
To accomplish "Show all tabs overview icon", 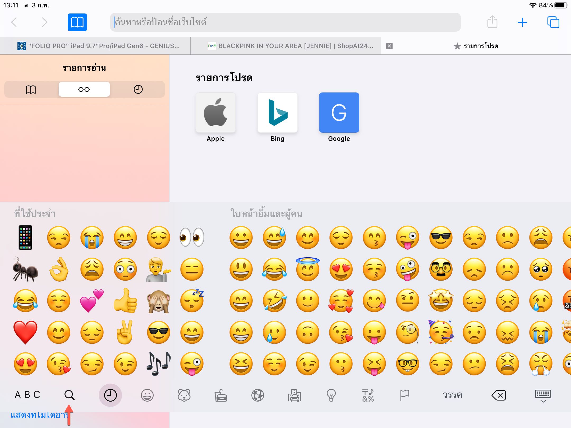I will (x=553, y=22).
